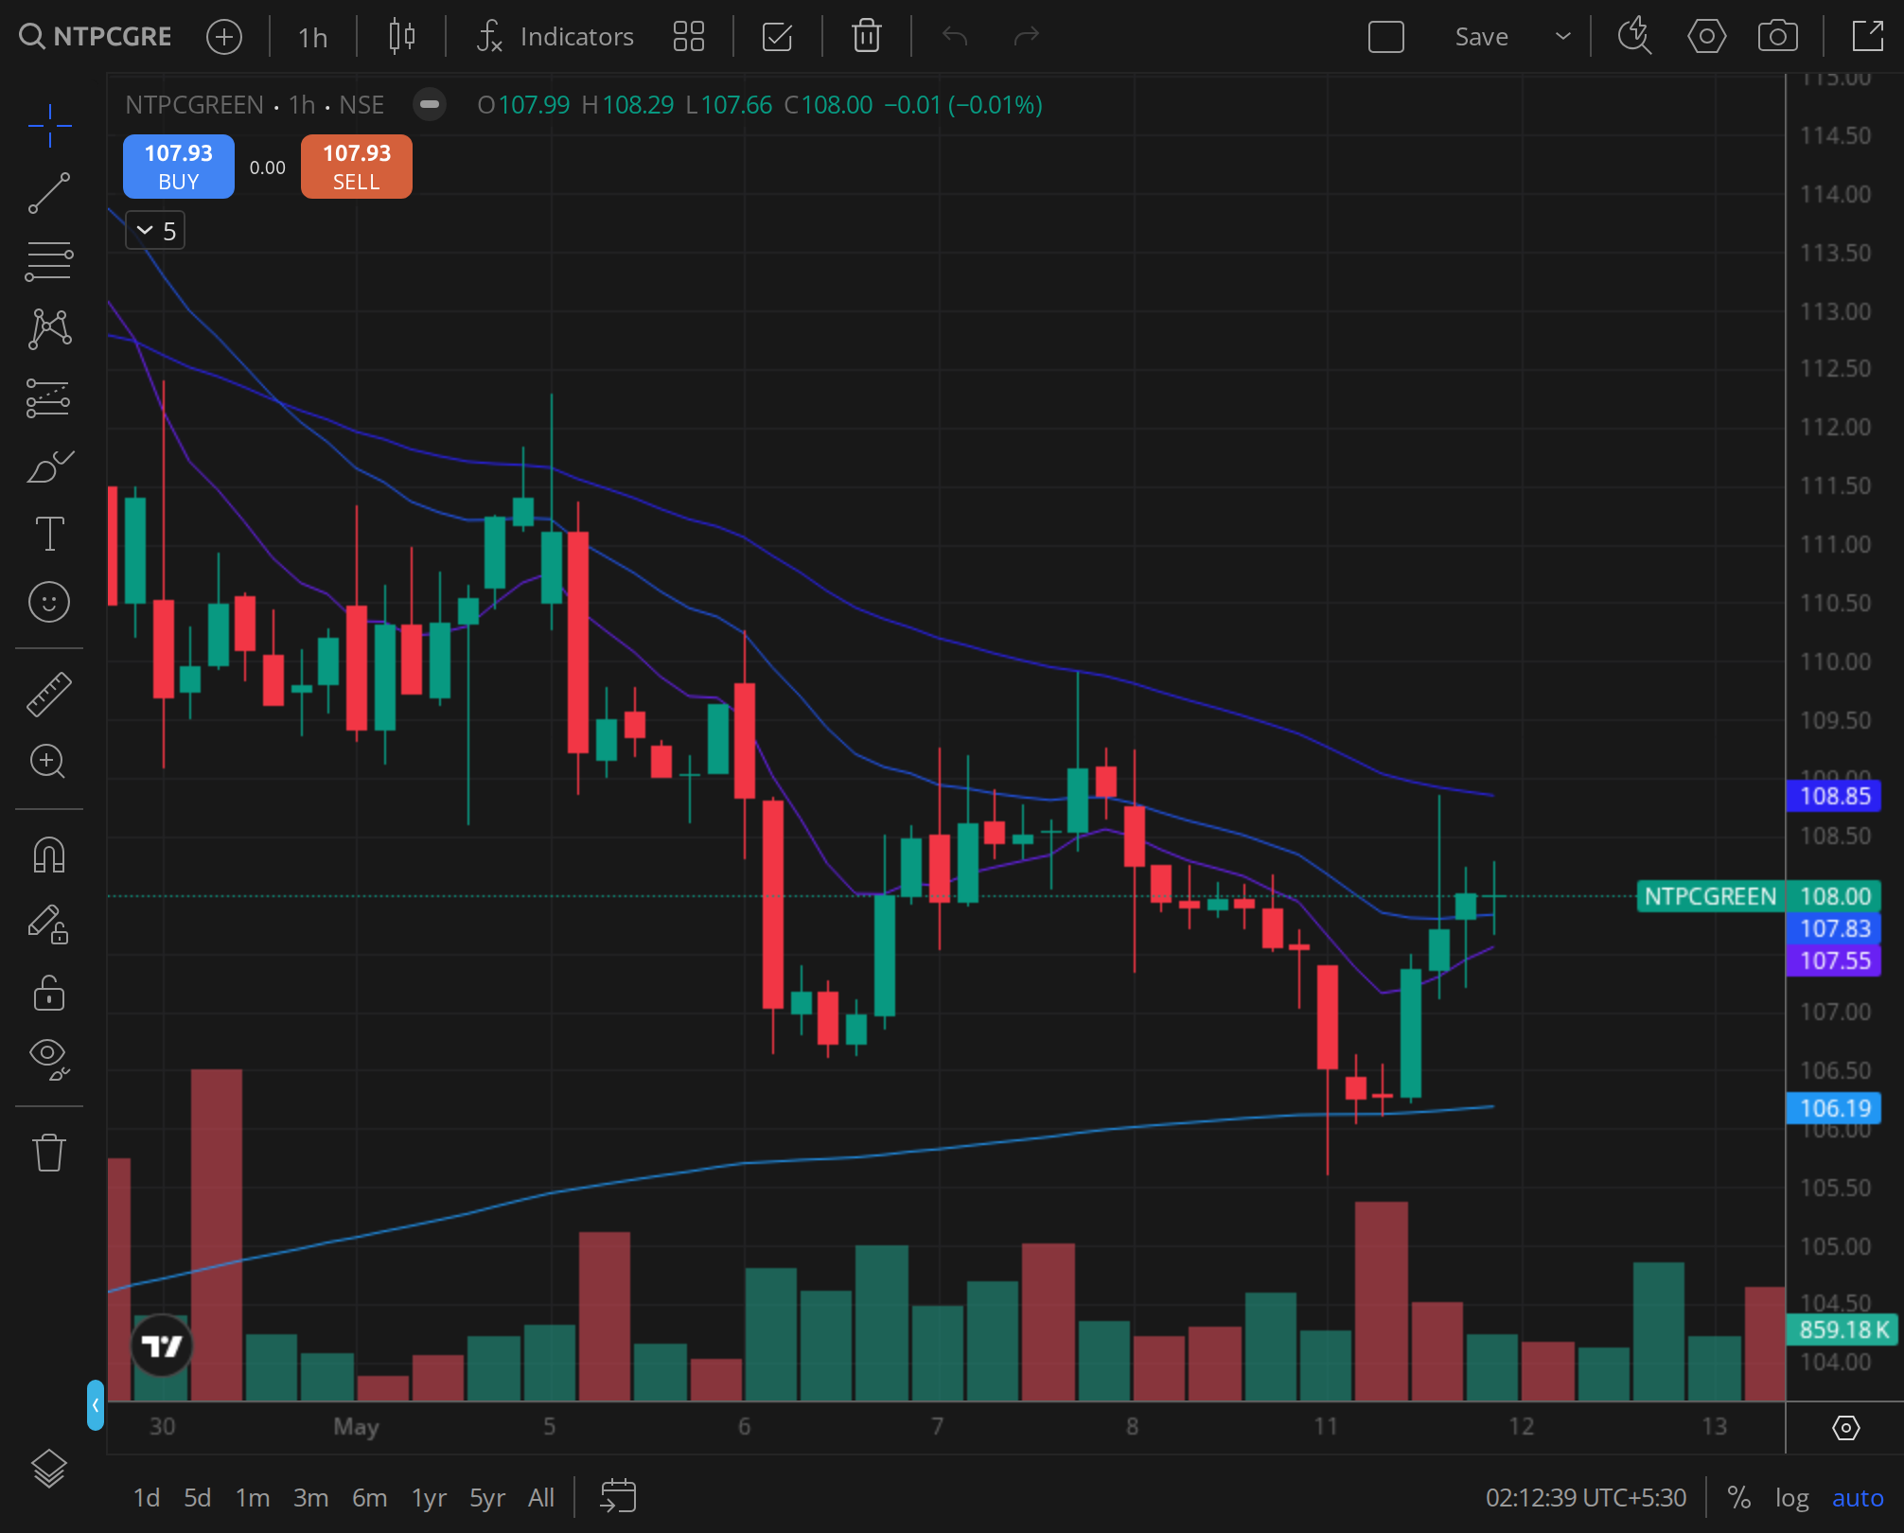1904x1533 pixels.
Task: Toggle stay in drawing mode
Action: pyautogui.click(x=49, y=924)
